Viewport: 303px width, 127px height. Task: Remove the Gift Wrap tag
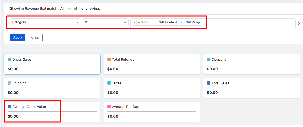pos(182,23)
